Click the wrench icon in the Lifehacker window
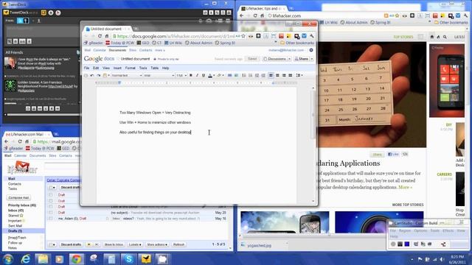 click(x=465, y=15)
